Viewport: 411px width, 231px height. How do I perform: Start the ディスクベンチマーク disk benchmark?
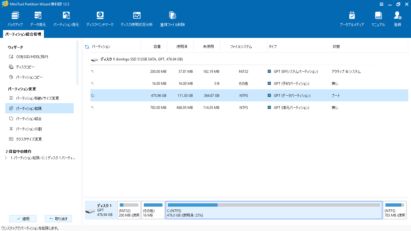point(100,19)
